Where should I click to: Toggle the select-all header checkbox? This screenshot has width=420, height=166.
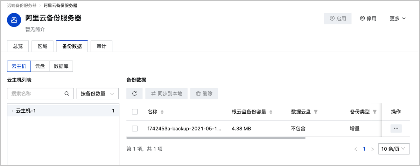(135, 112)
